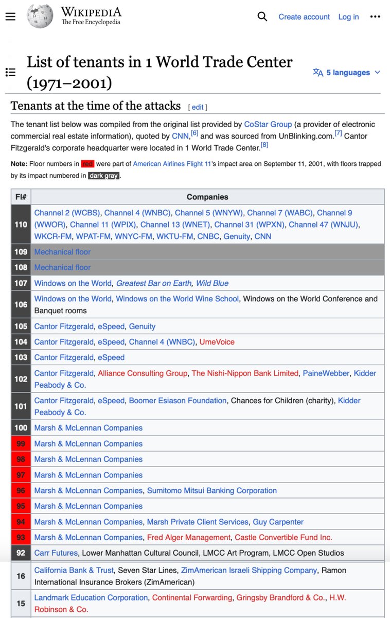390x618 pixels.
Task: Open Continental Forwarding red link
Action: (x=192, y=598)
